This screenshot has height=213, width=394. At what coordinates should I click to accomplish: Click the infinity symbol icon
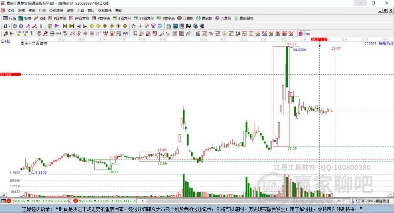pos(307,34)
